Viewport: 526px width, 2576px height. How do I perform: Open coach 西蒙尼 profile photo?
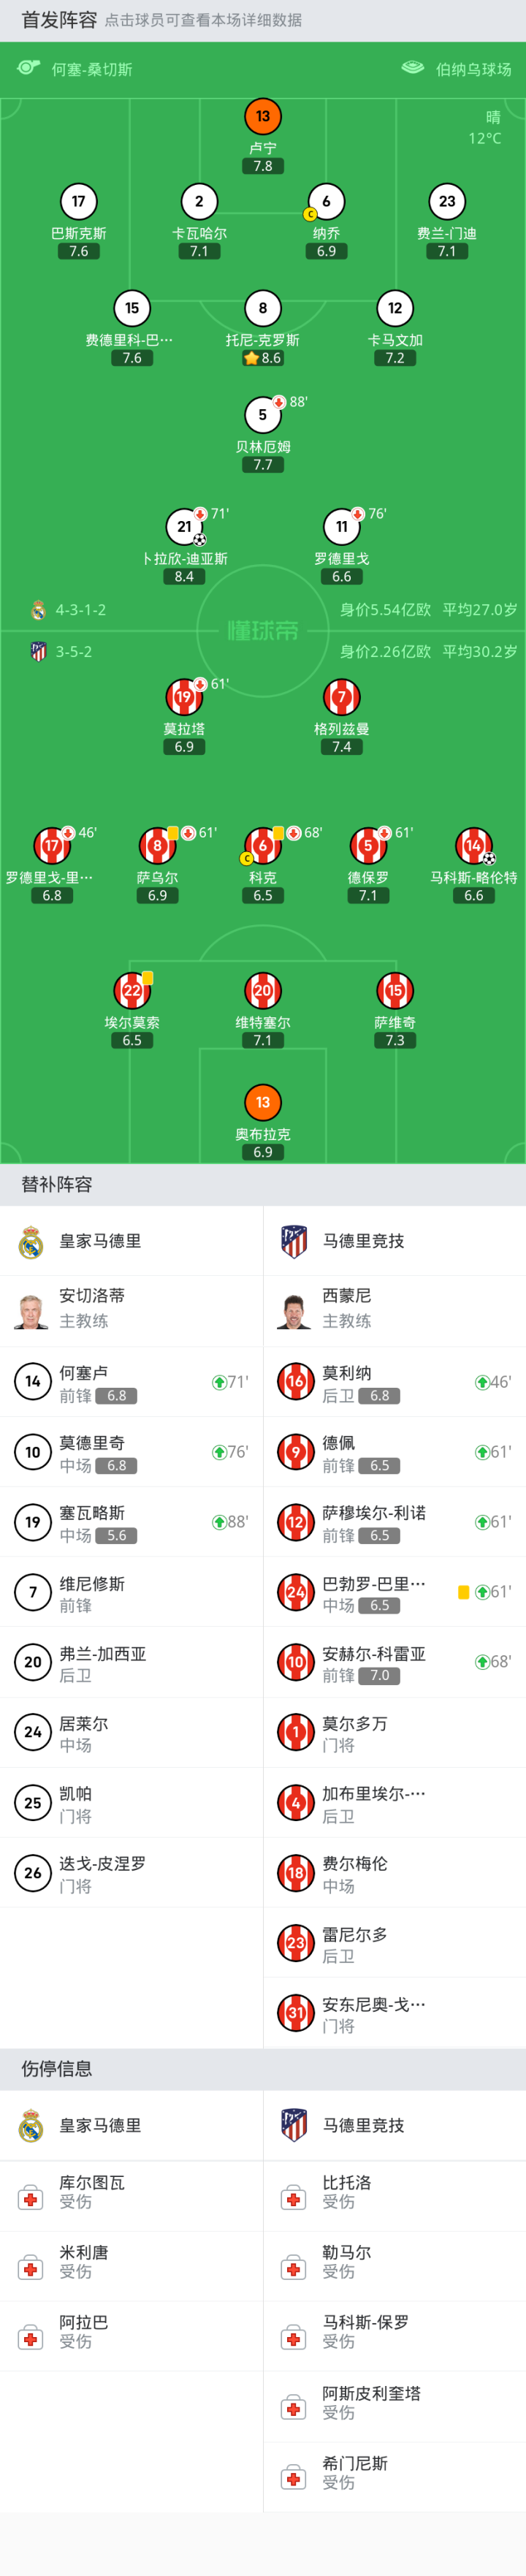[294, 1309]
